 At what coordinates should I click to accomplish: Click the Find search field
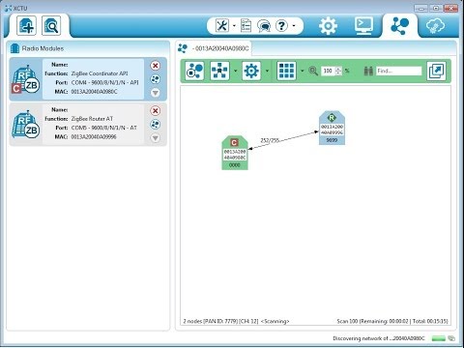point(399,71)
